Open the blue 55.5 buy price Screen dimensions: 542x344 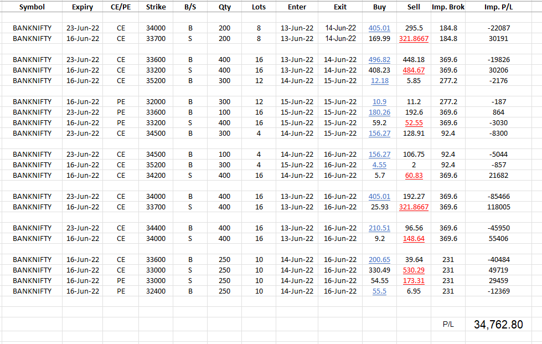[x=379, y=291]
